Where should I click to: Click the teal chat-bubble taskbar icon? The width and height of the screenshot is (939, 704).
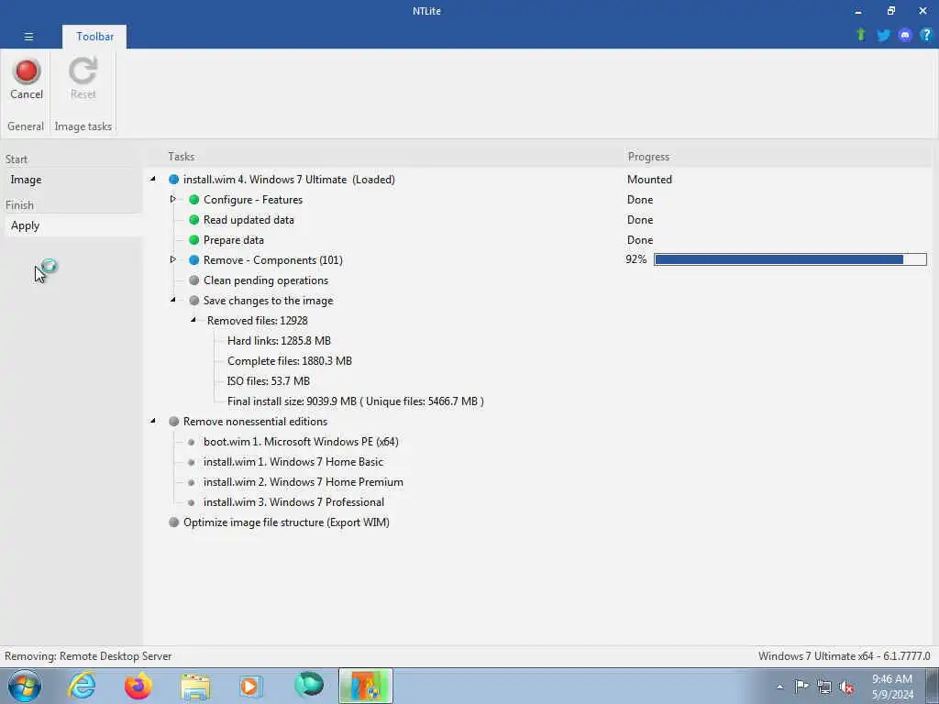click(x=309, y=685)
